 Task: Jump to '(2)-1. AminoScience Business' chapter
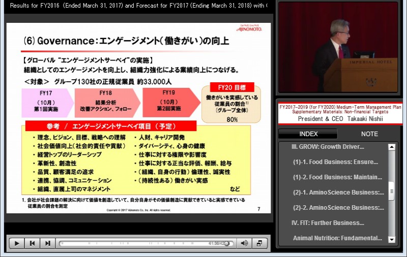(338, 192)
